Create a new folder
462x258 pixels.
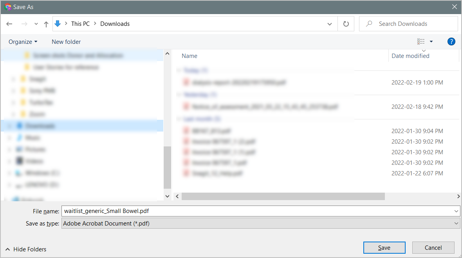click(x=66, y=41)
